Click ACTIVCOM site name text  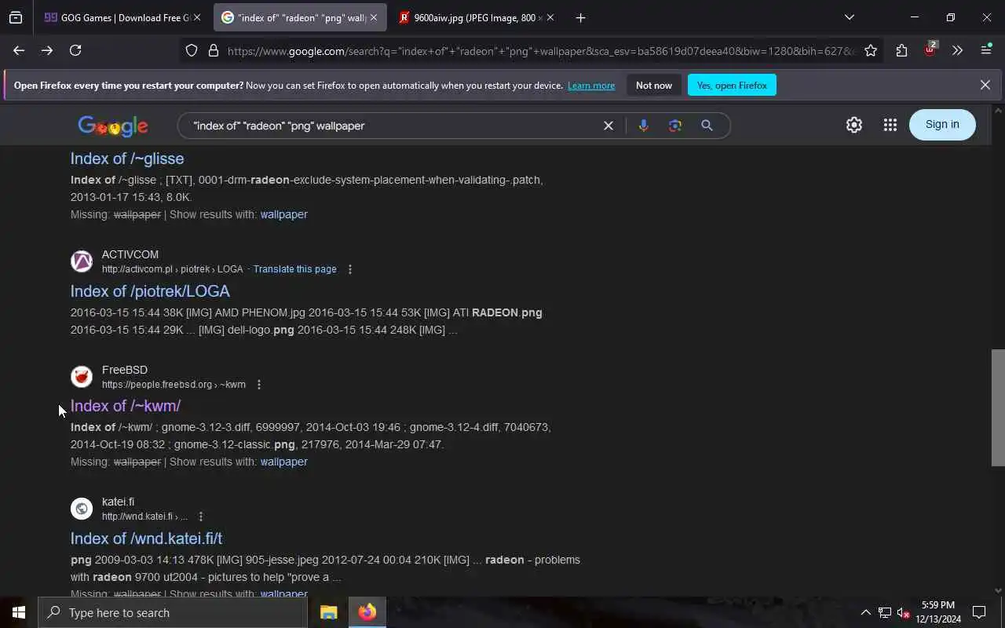tap(130, 254)
